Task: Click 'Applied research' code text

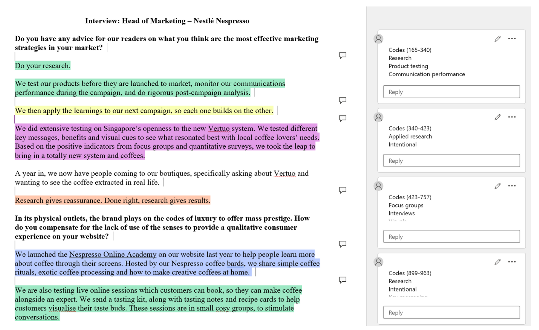Action: click(410, 136)
